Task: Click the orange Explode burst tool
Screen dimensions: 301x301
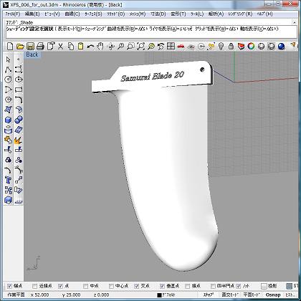Action: click(19, 140)
